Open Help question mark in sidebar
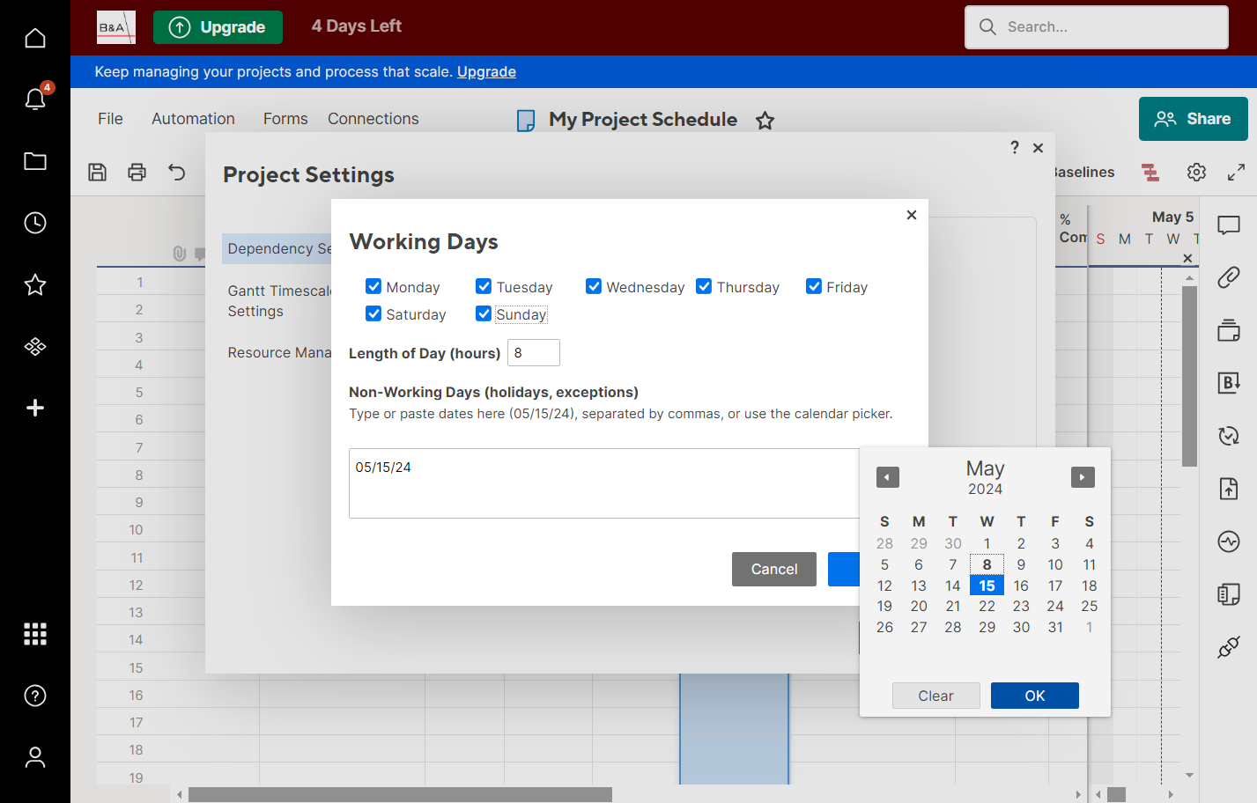The height and width of the screenshot is (803, 1257). point(35,696)
